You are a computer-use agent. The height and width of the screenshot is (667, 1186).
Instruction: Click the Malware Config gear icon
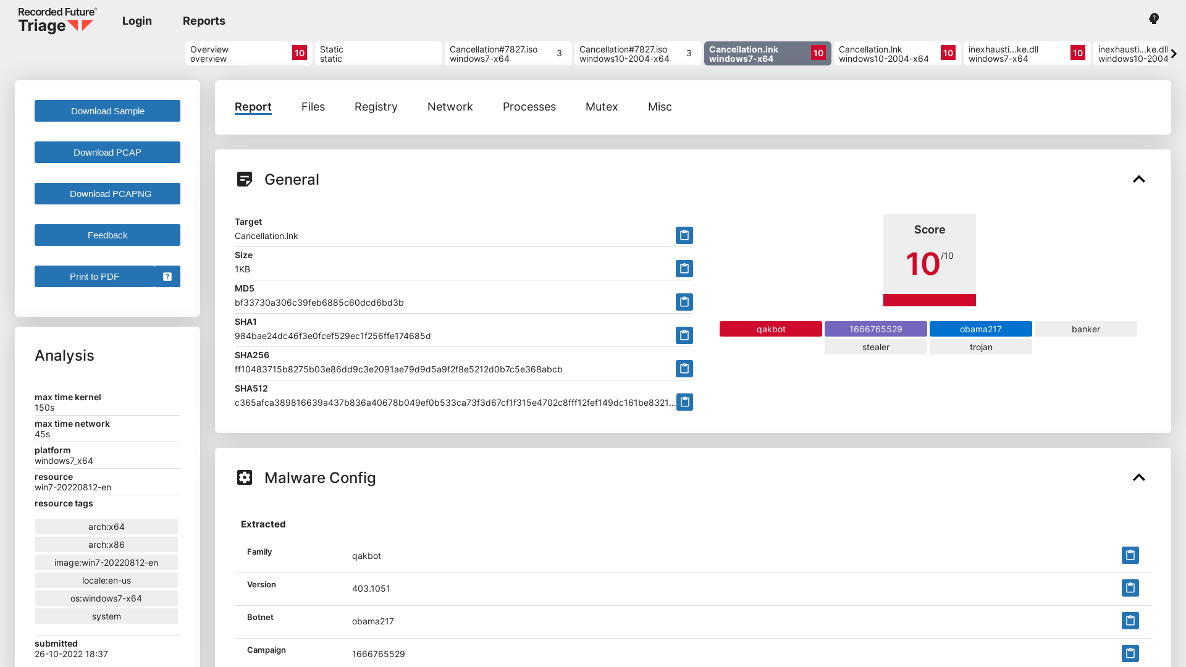pyautogui.click(x=245, y=477)
